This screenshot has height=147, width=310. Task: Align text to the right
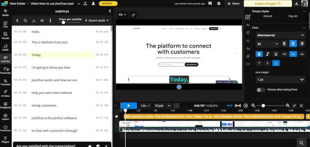pos(302,44)
